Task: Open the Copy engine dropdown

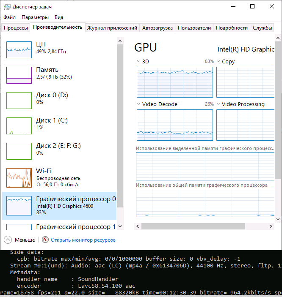Action: click(218, 62)
